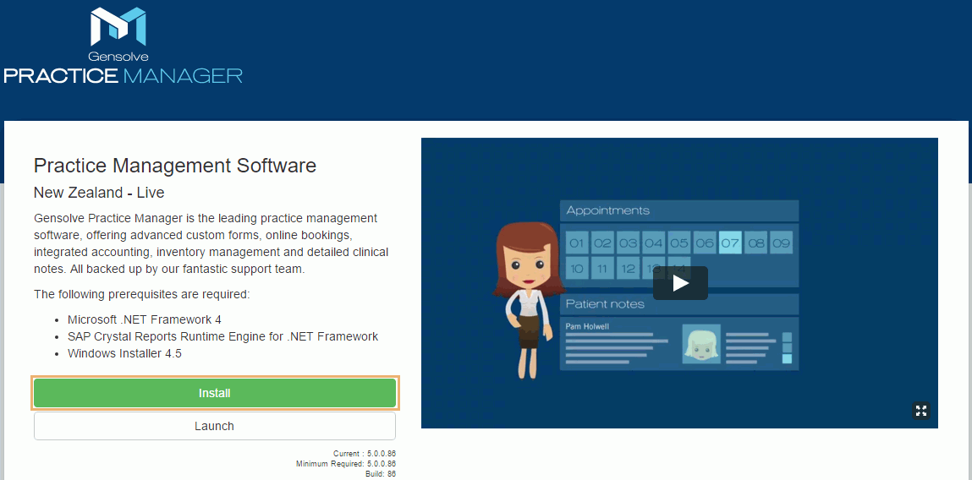
Task: Click the Practice Manager wordmark in header
Action: [x=124, y=76]
